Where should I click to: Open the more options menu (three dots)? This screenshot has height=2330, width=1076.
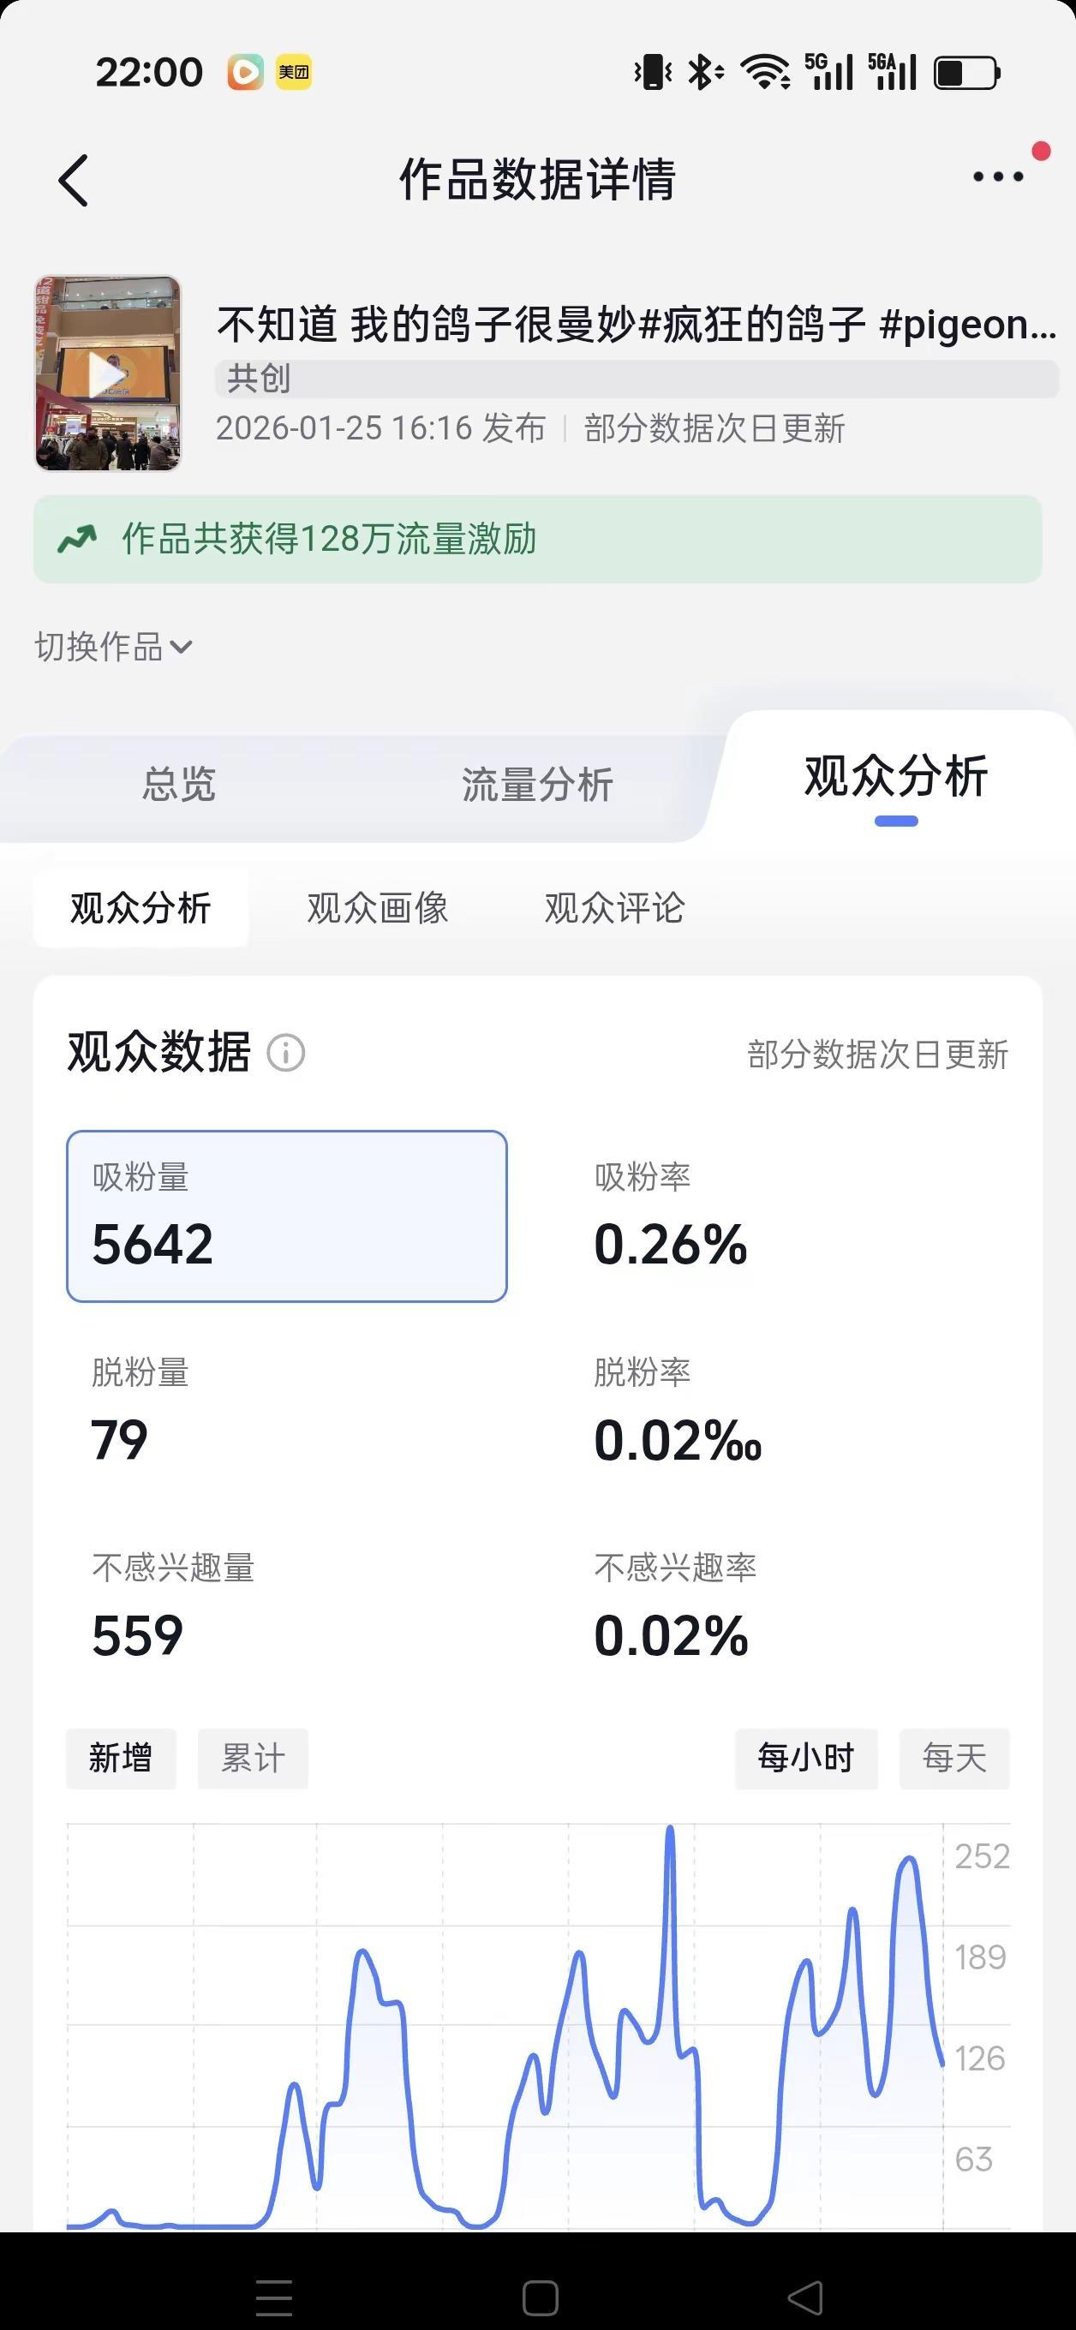(997, 178)
